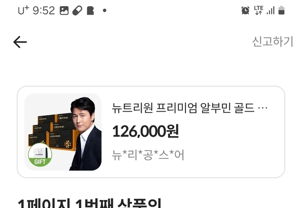
Task: Tap the 126,000원 price
Action: pos(146,131)
